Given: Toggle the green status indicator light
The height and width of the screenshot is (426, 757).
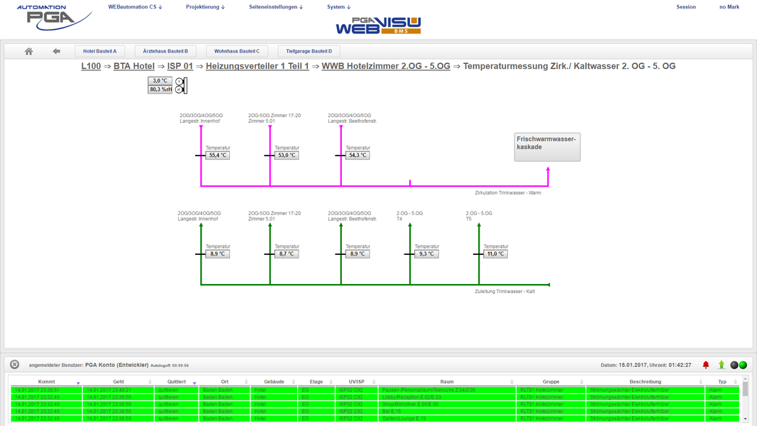Looking at the screenshot, I should (743, 365).
